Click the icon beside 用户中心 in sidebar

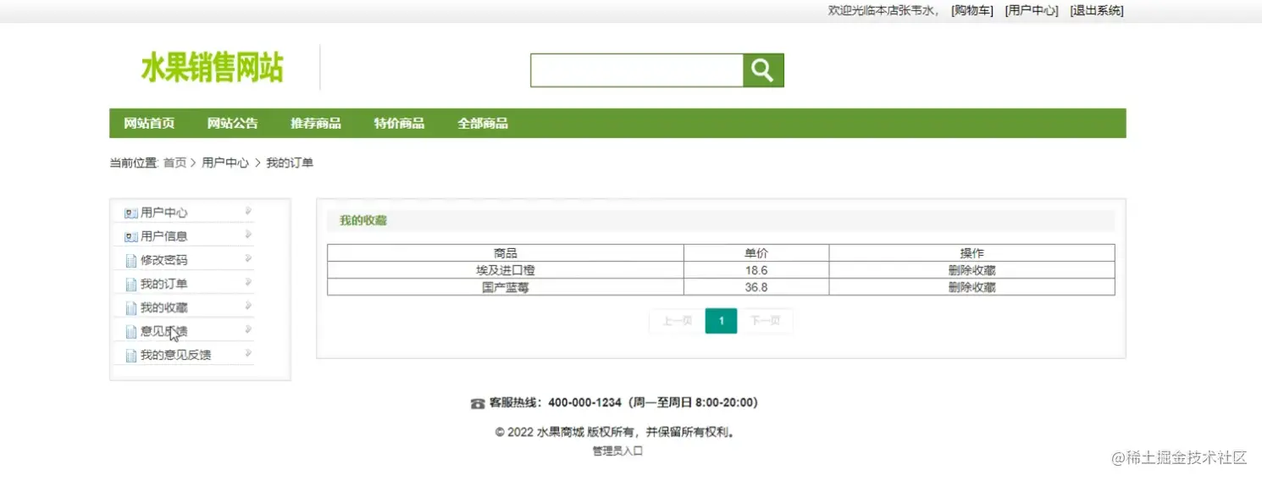(x=130, y=213)
